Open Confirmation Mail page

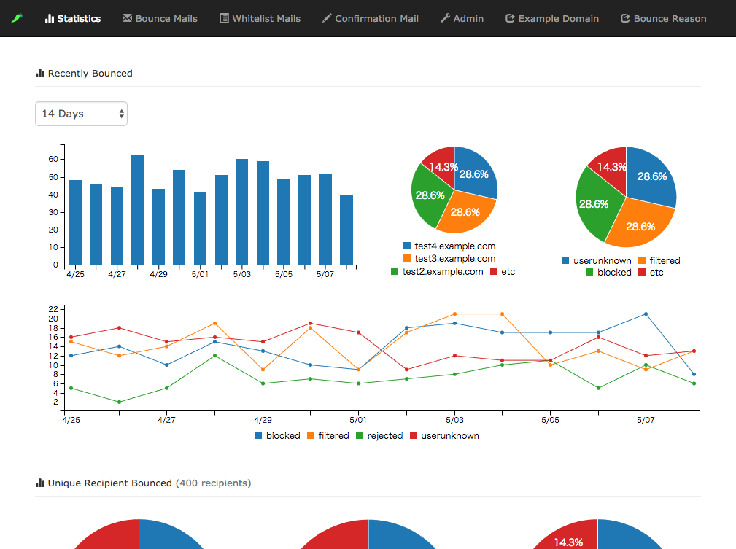371,18
